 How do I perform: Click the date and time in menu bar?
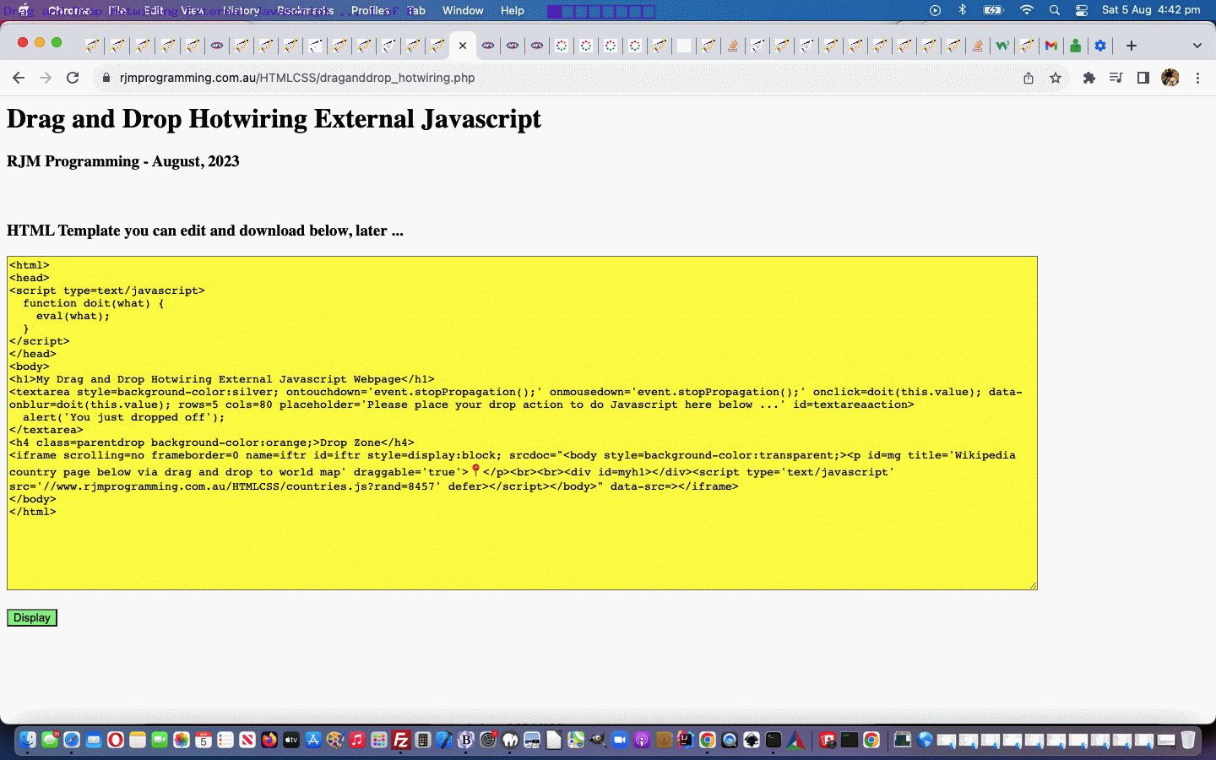click(x=1151, y=10)
